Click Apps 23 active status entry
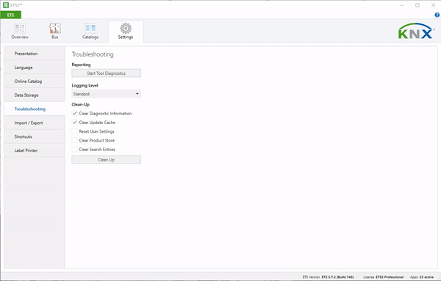Viewport: 441px width, 281px height. point(422,277)
